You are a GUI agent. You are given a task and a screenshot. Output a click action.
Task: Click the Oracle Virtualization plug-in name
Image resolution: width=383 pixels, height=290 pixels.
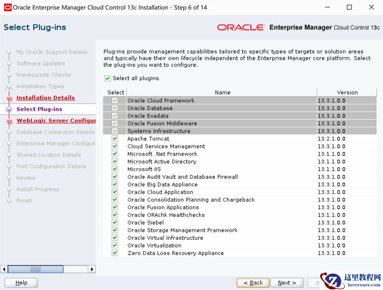tap(154, 245)
